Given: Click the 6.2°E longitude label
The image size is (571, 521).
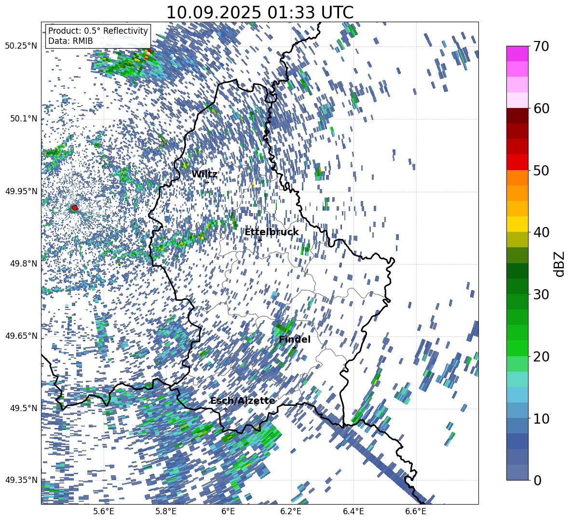Looking at the screenshot, I should tap(291, 511).
